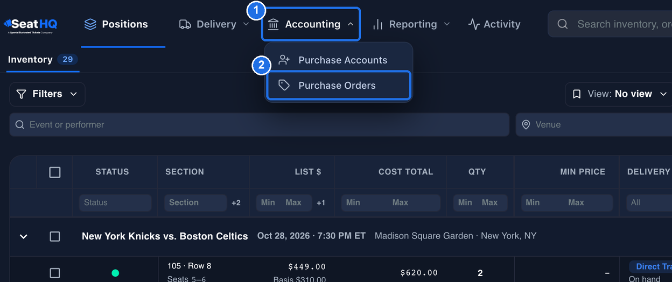Switch to the Inventory tab
Screen dimensions: 672x282
(43, 59)
